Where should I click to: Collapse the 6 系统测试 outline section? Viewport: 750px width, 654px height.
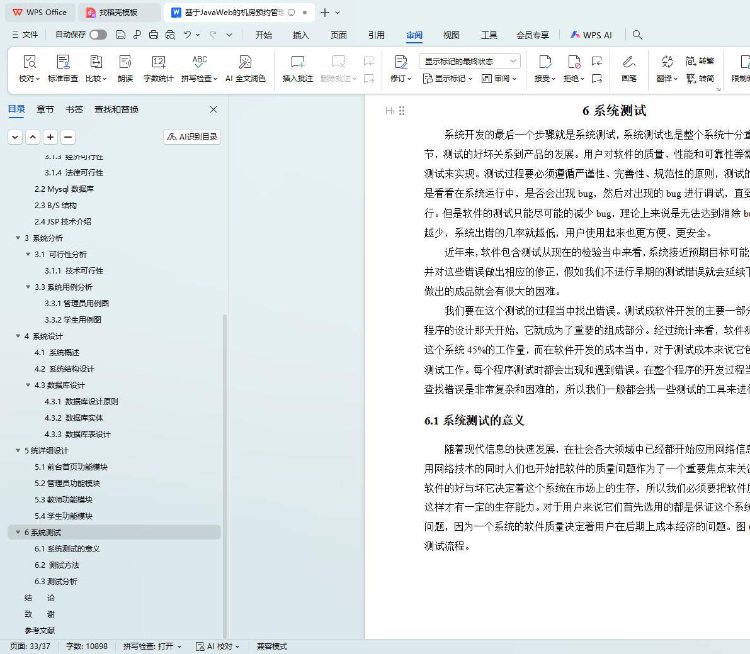click(x=18, y=532)
